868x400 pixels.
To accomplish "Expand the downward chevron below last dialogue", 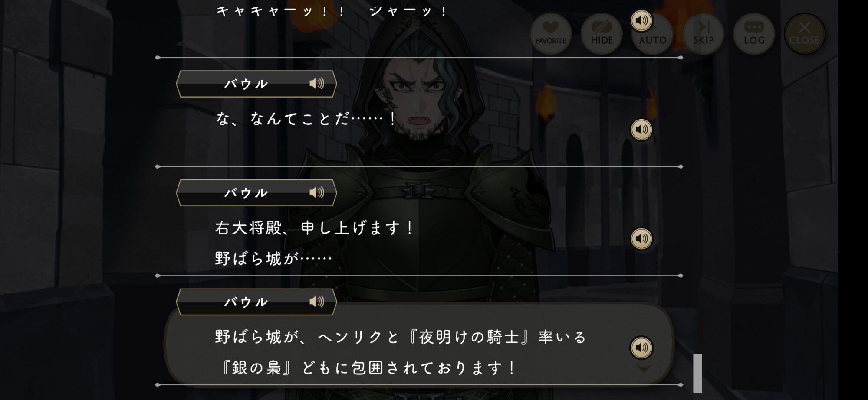I will tap(644, 368).
